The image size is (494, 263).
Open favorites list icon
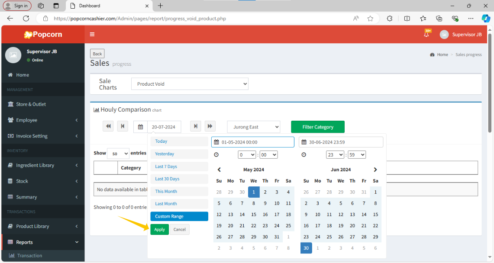click(423, 19)
